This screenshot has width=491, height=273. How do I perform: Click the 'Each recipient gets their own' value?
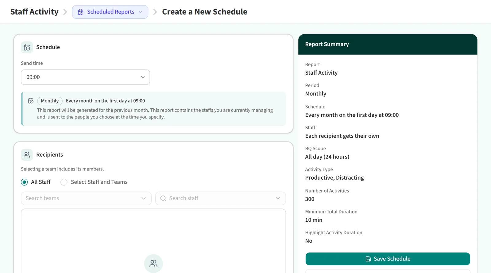coord(342,136)
